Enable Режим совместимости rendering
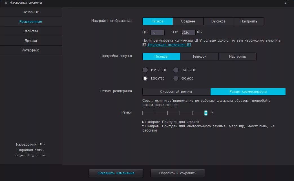 point(248,92)
